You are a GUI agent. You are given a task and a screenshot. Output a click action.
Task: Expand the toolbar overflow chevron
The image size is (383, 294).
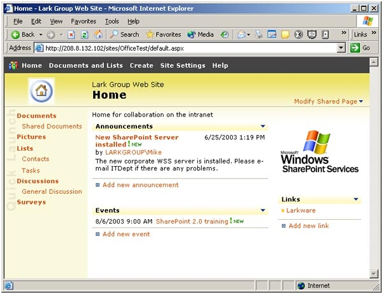[x=344, y=32]
